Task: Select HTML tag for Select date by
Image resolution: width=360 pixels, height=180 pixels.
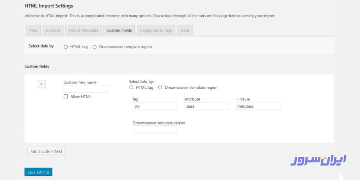Action: click(66, 47)
